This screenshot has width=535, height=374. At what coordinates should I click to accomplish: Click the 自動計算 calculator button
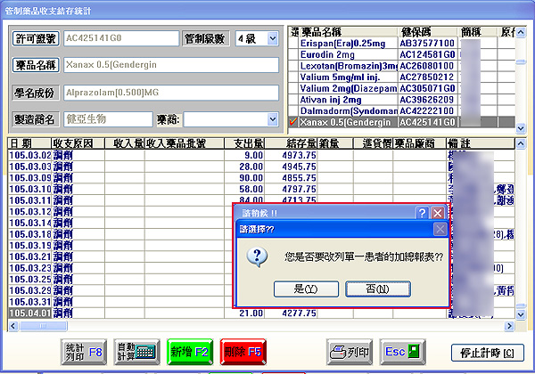[138, 350]
